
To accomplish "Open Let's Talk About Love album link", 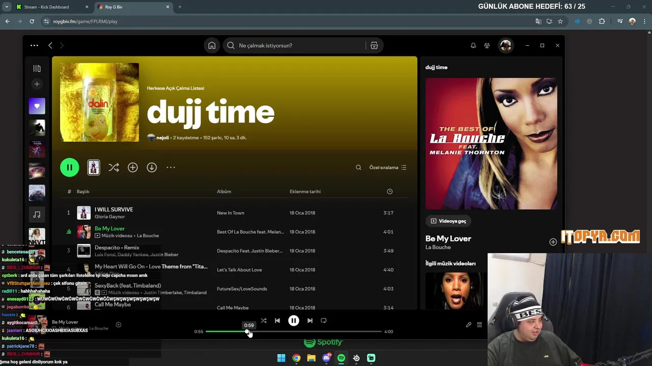I will click(x=239, y=270).
